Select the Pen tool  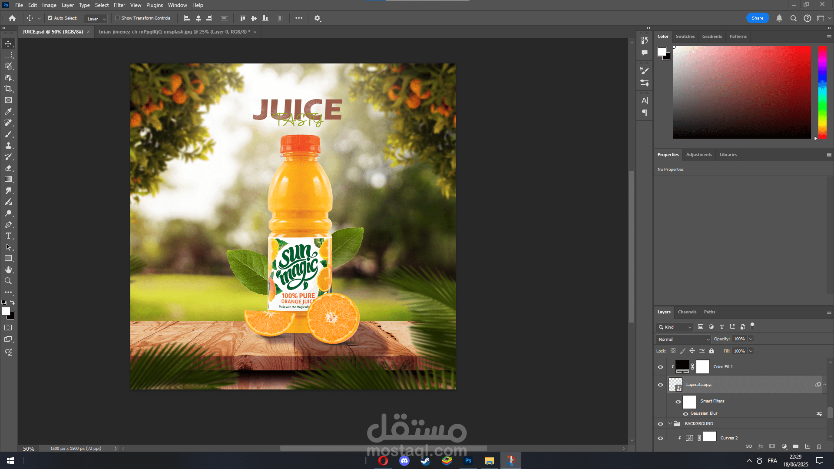point(8,224)
